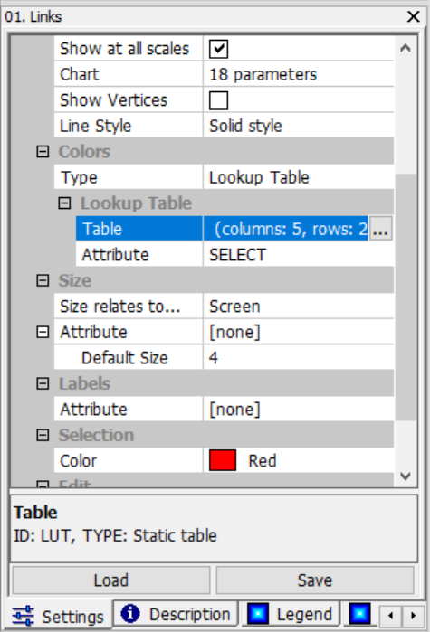430x632 pixels.
Task: Open the Table ellipsis browse button
Action: [x=381, y=229]
